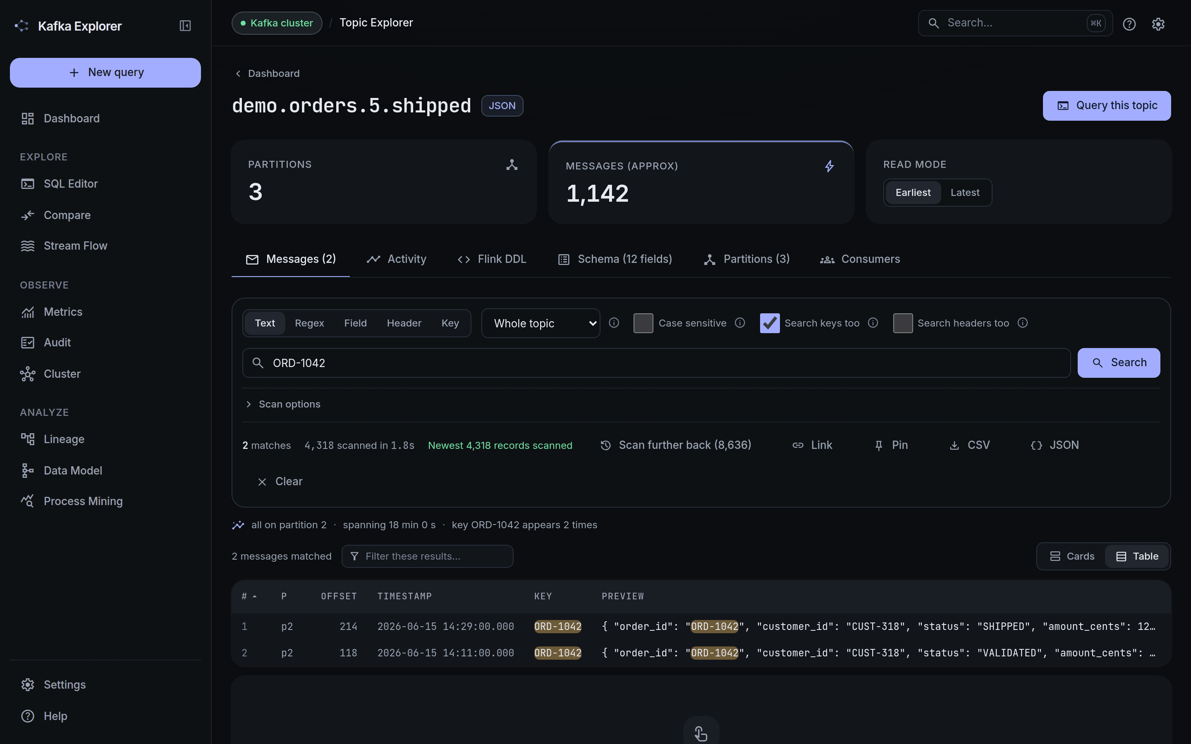Click the Cluster nodes sidebar icon
Image resolution: width=1191 pixels, height=744 pixels.
28,374
